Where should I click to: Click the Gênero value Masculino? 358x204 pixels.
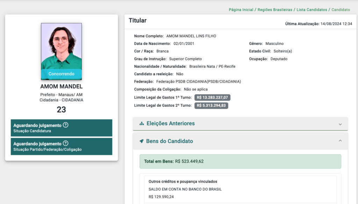(274, 43)
